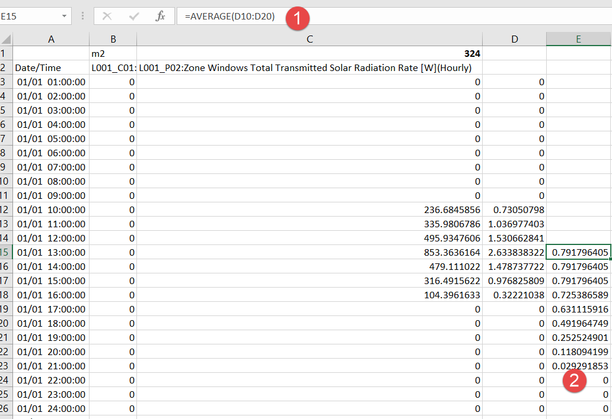Open the Insert Function fx dialog
This screenshot has height=419, width=612.
[160, 16]
